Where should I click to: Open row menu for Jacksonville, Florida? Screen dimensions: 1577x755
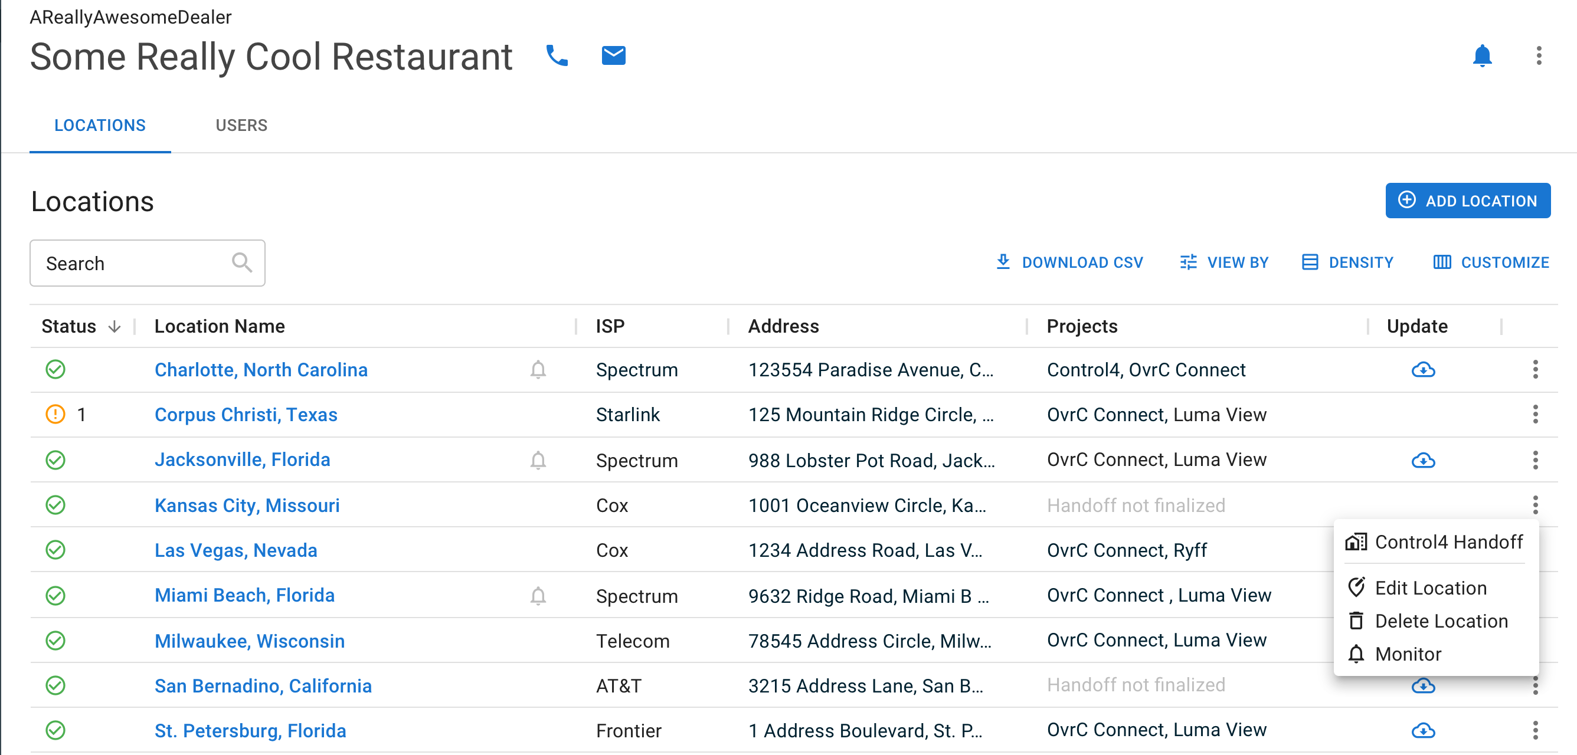point(1535,460)
